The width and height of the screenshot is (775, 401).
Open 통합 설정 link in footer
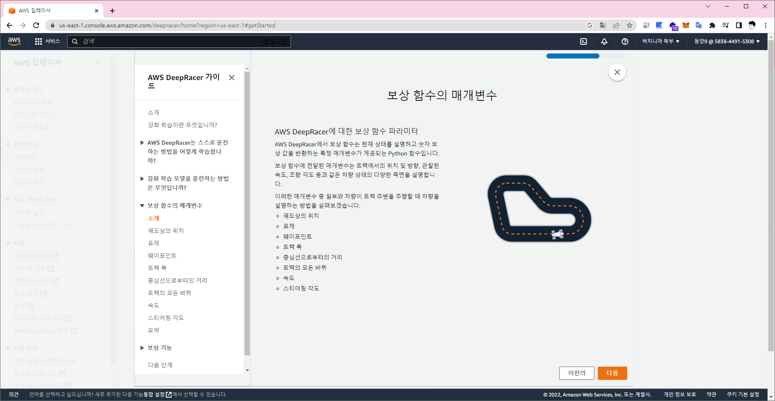157,394
